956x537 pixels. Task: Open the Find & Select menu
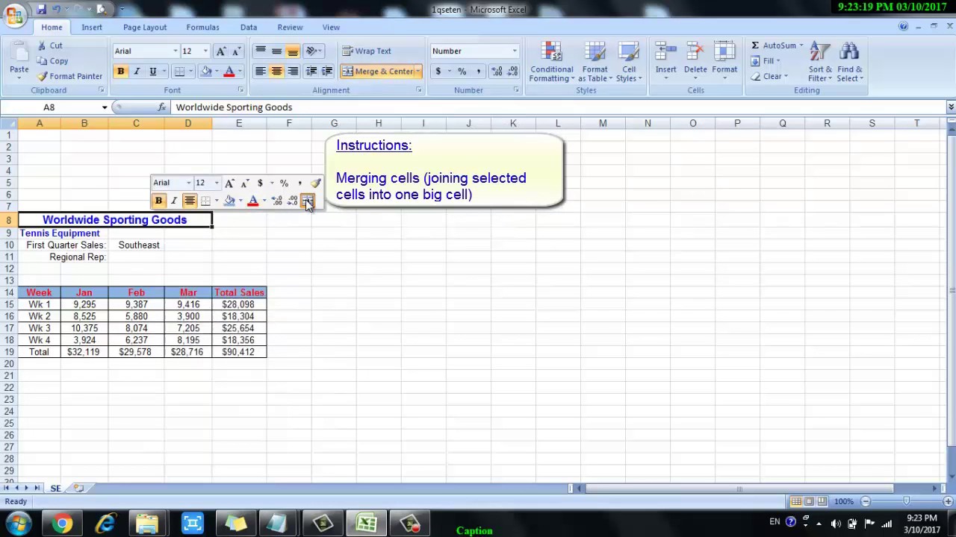click(849, 62)
